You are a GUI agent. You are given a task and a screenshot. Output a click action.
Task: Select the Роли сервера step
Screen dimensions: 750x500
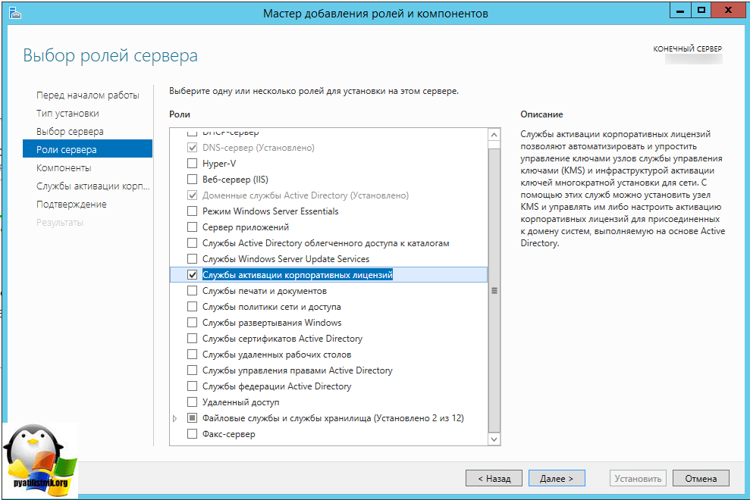87,149
